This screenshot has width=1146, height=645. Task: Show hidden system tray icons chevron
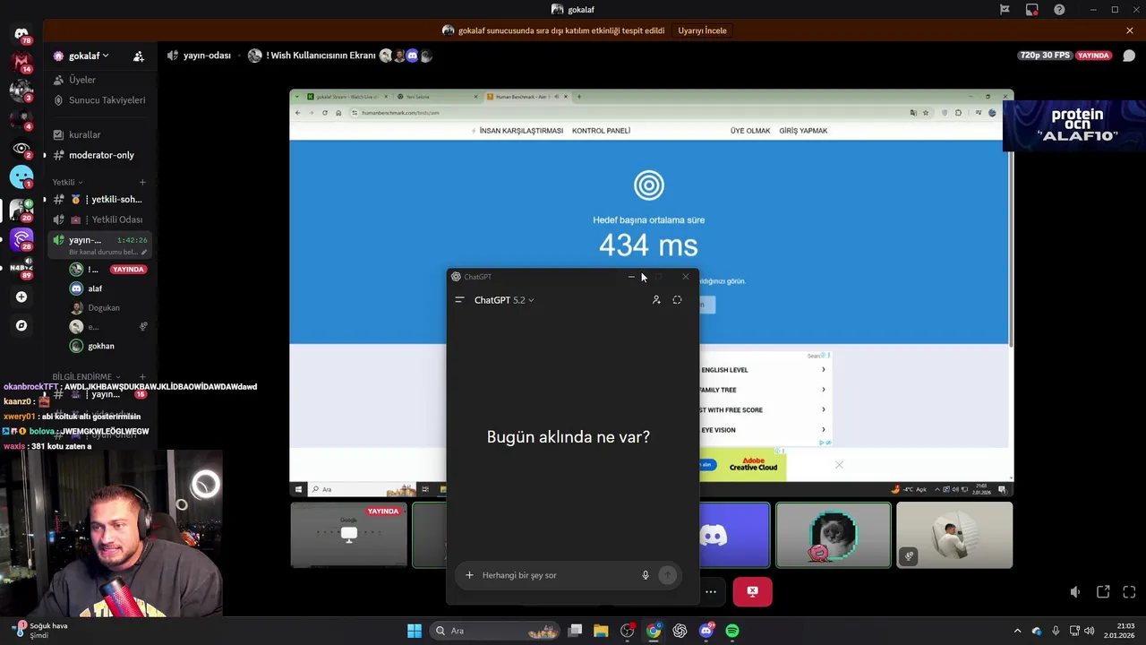pyautogui.click(x=1017, y=631)
